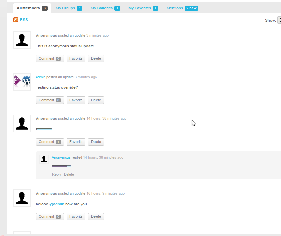Open the Mentions tab

point(174,8)
